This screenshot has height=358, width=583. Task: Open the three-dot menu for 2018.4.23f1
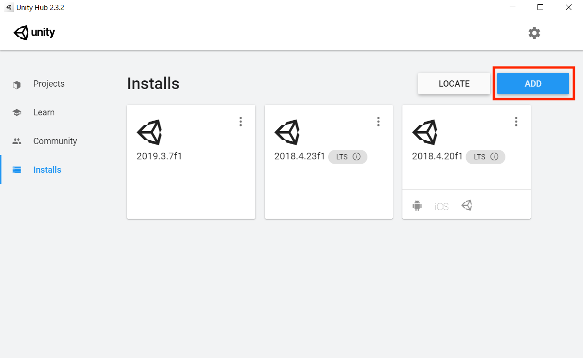pos(378,122)
